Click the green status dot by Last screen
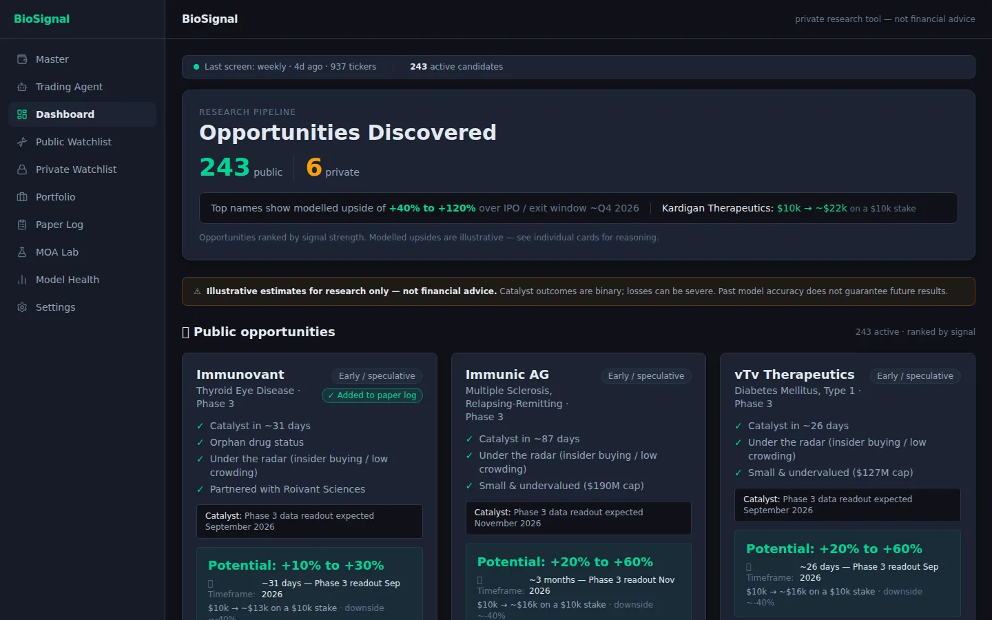This screenshot has width=992, height=620. pos(196,67)
